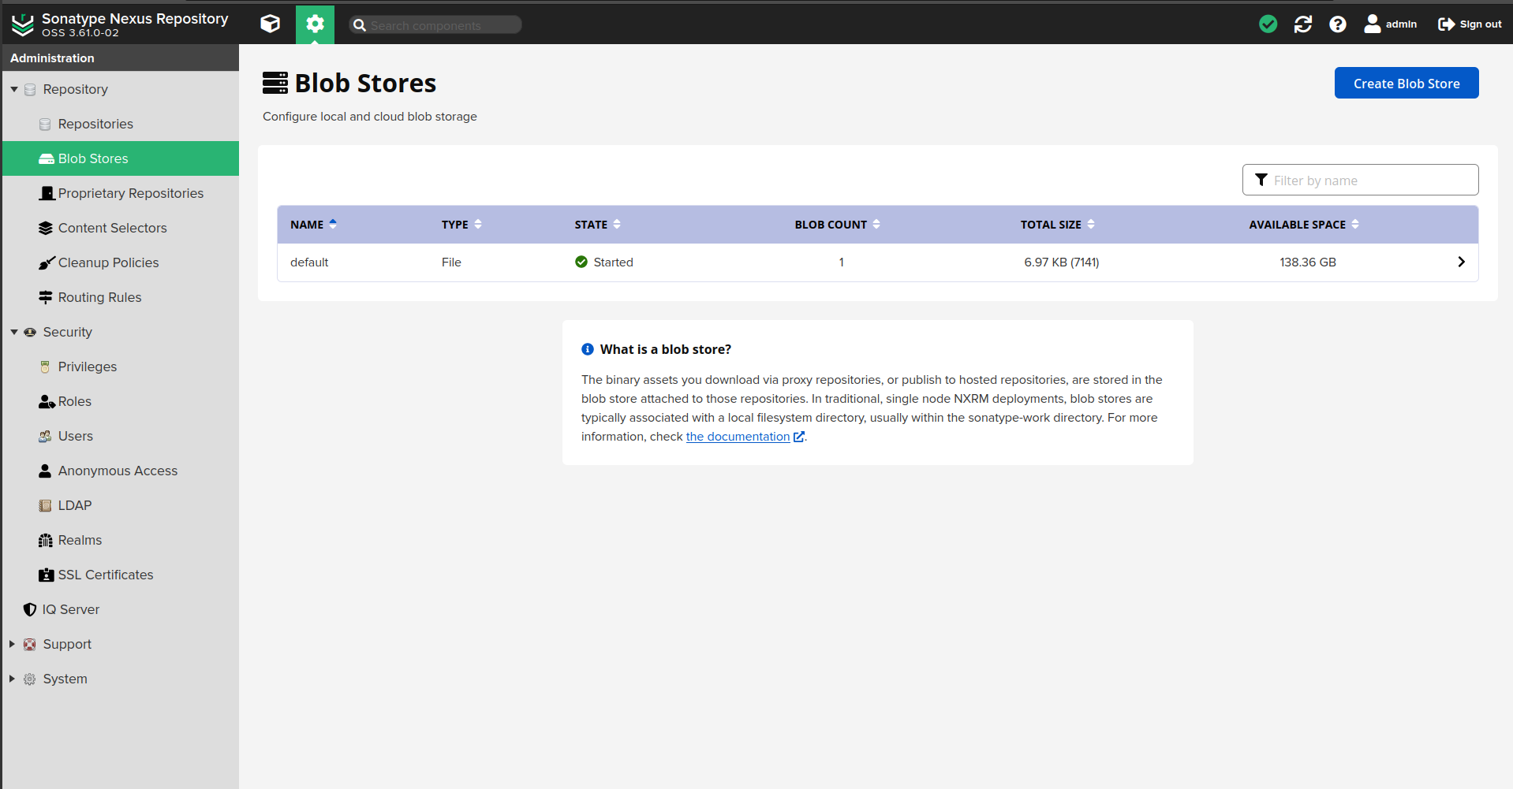Open the Browse cube icon in header
The image size is (1513, 789).
[x=271, y=24]
